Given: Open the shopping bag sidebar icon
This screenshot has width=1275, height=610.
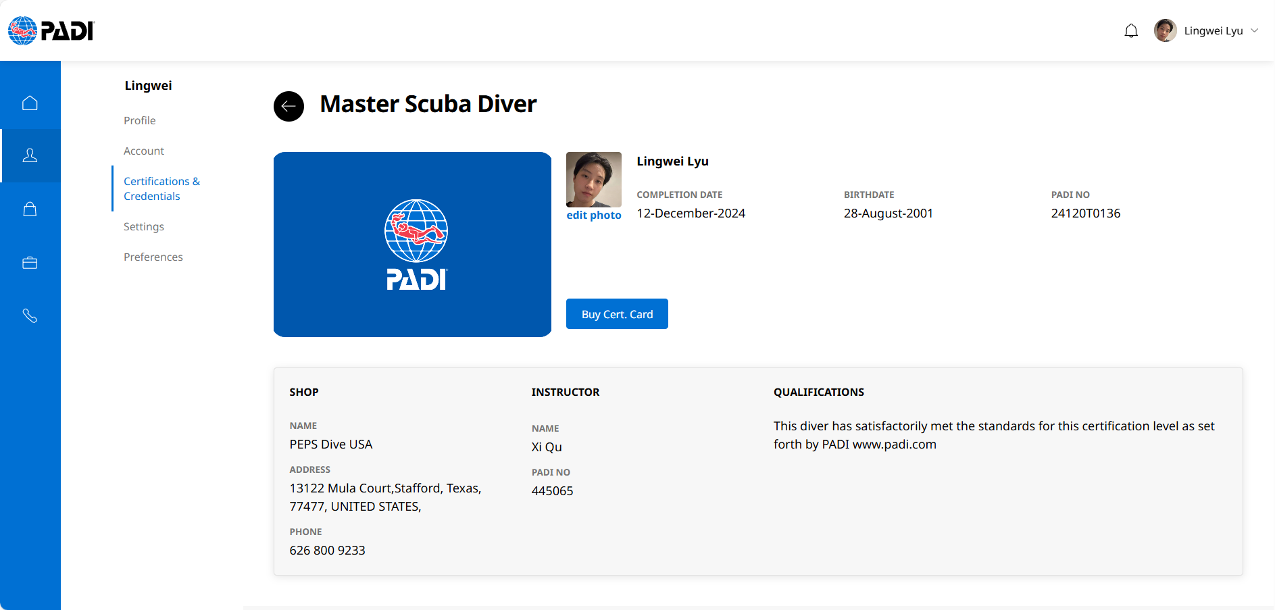Looking at the screenshot, I should [x=30, y=209].
